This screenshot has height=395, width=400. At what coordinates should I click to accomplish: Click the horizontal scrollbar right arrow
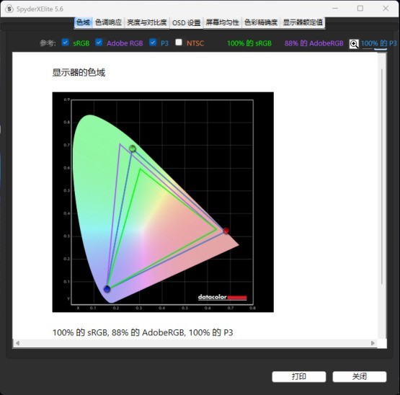coord(373,343)
